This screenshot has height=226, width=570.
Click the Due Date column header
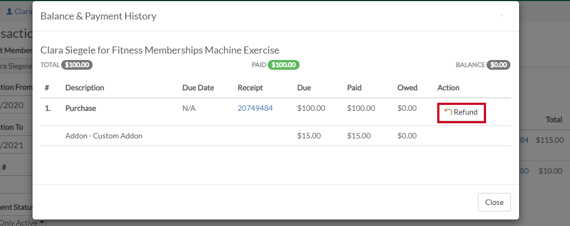(x=198, y=88)
